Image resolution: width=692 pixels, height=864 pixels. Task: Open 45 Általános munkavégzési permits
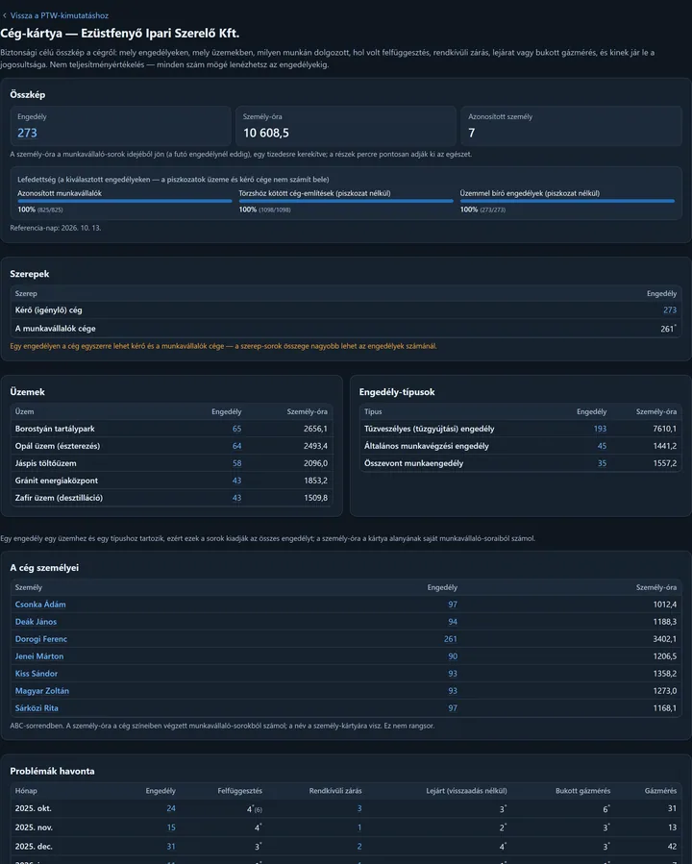click(602, 446)
